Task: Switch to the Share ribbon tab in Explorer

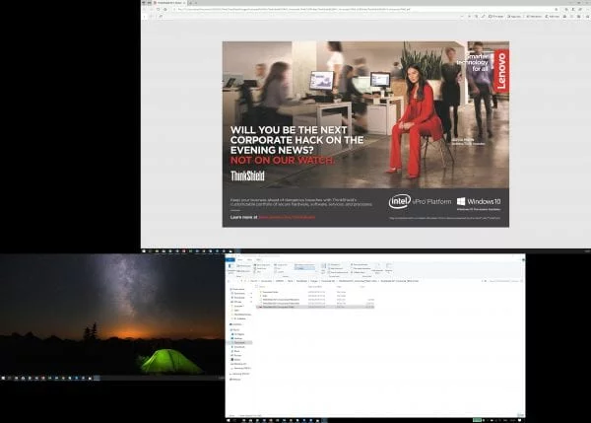Action: tap(249, 260)
